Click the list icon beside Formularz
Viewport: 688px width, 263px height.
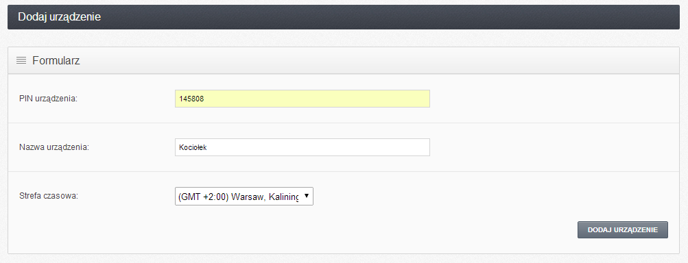coord(21,60)
